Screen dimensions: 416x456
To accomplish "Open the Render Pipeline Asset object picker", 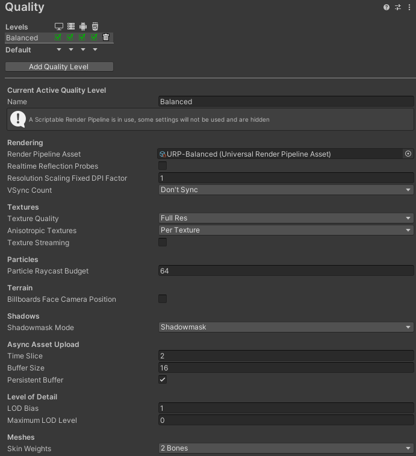I will [x=408, y=154].
